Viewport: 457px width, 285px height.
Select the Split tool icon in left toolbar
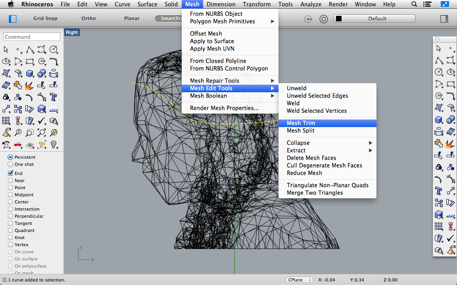click(53, 85)
